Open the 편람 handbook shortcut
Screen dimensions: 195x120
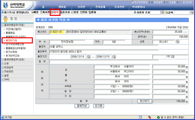click(x=92, y=12)
